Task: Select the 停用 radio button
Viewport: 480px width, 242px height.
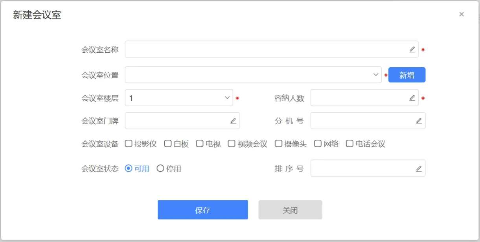Action: coord(160,168)
